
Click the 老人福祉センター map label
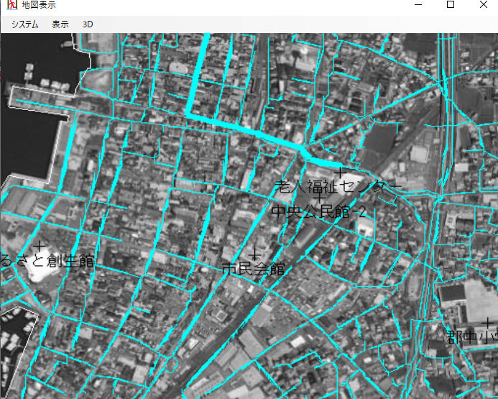point(338,188)
